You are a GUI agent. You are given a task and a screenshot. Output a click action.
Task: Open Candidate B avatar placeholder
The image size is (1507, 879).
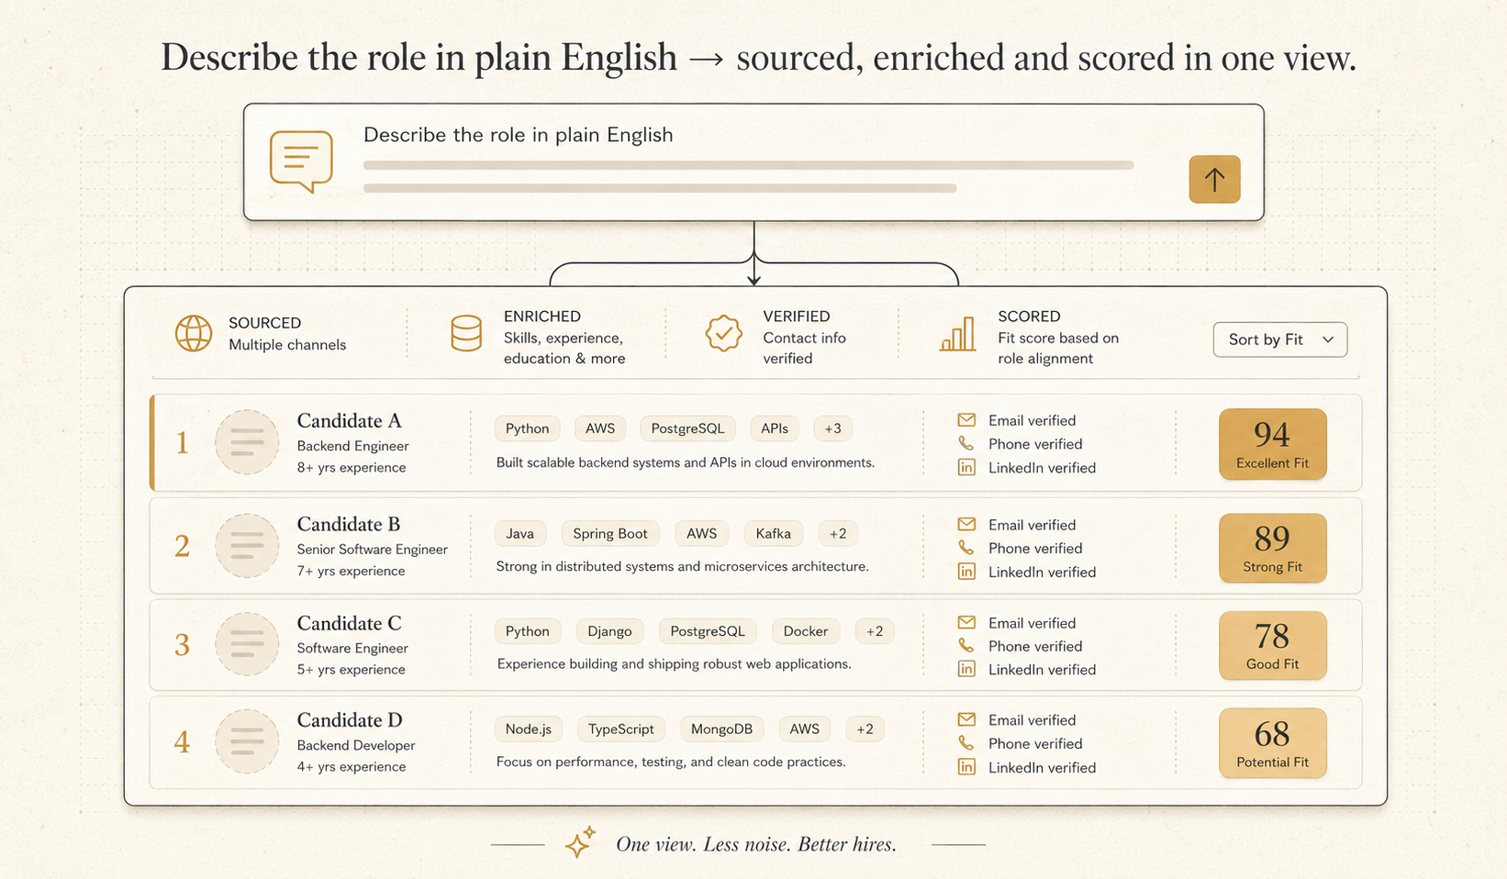[x=247, y=546]
